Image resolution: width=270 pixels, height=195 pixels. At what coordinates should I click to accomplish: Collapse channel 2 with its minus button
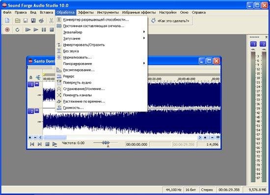click(x=37, y=111)
